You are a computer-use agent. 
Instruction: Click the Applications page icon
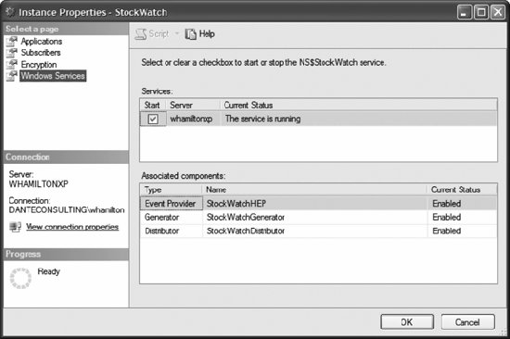[12, 42]
